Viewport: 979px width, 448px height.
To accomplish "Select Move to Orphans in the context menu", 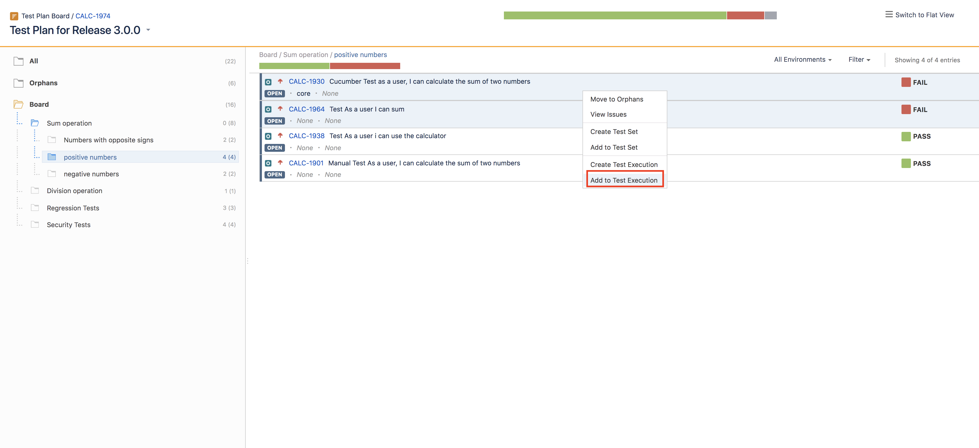I will pos(617,99).
